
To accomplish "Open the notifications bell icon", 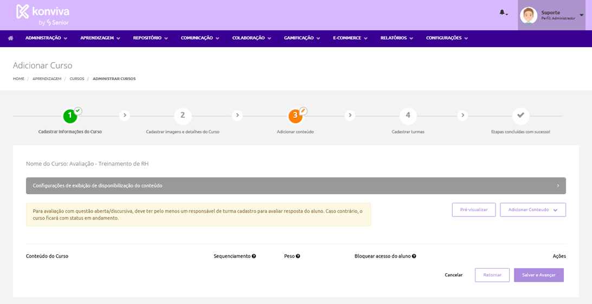I will tap(503, 12).
